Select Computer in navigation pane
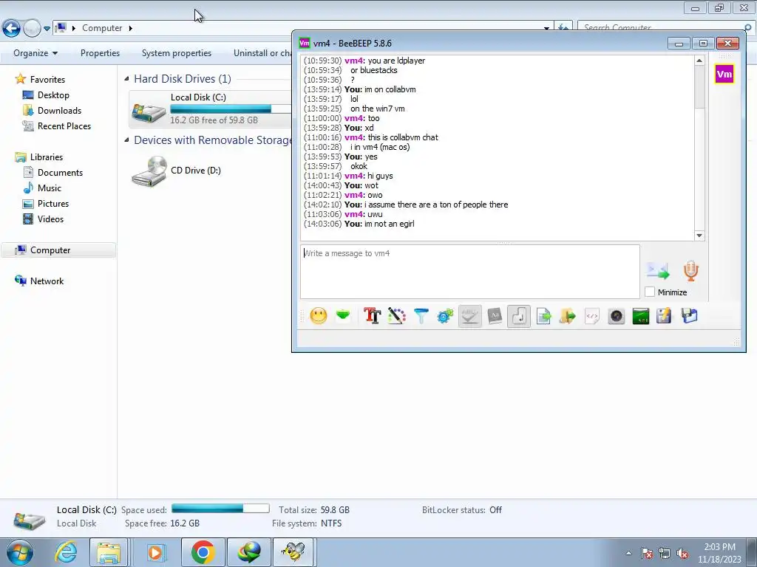757x567 pixels. tap(58, 250)
